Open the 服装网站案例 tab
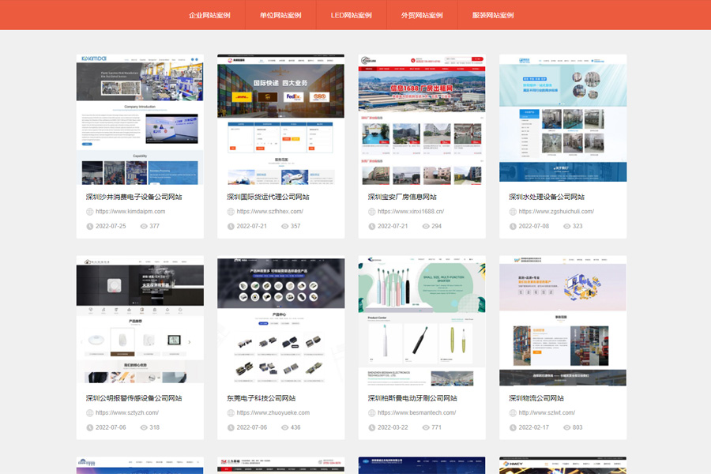711x474 pixels. tap(491, 15)
